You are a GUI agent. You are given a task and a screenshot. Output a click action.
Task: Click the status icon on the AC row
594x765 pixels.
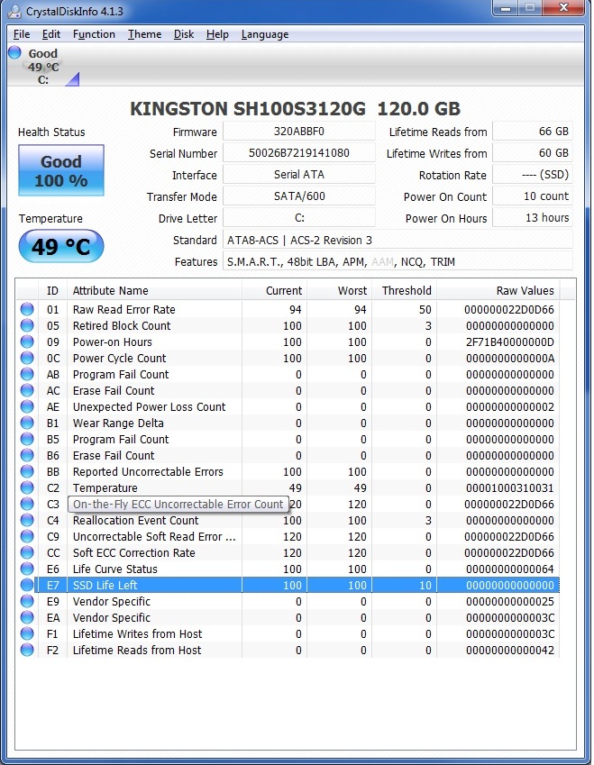(x=27, y=390)
